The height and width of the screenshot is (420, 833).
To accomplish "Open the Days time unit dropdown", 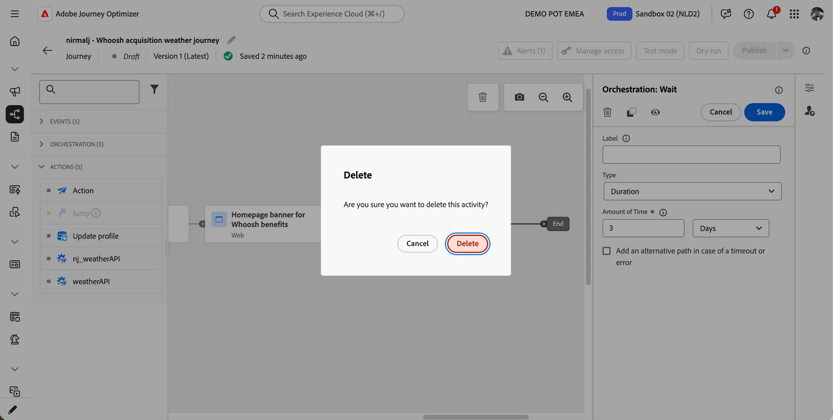I will click(x=731, y=228).
